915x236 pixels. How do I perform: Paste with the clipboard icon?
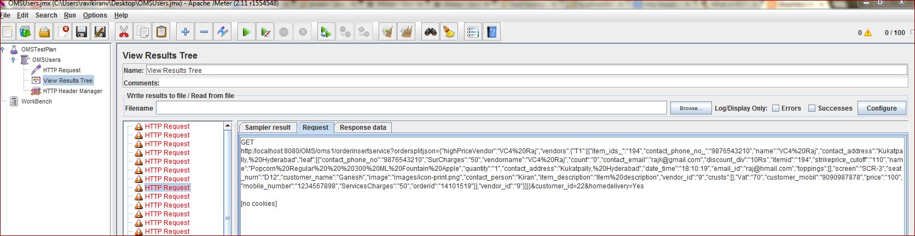(161, 32)
